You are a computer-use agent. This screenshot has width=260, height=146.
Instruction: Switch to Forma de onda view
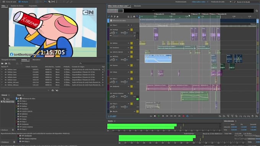[x=9, y=2]
